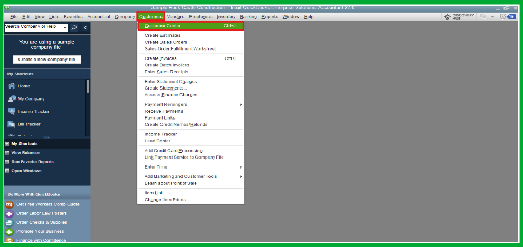Open the Edit menu
523x247 pixels.
[26, 17]
